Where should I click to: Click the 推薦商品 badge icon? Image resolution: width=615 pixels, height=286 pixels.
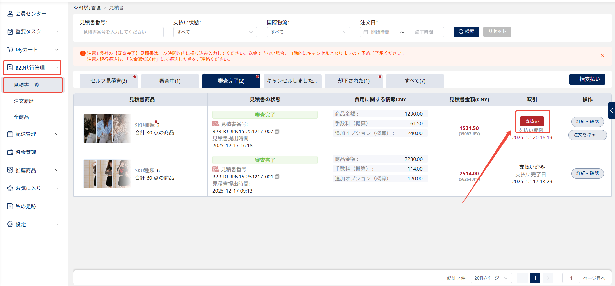10,170
